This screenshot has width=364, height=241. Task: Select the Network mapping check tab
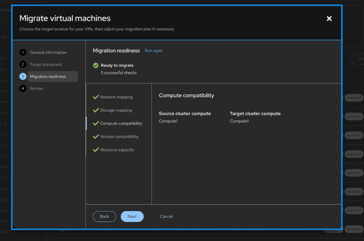116,97
